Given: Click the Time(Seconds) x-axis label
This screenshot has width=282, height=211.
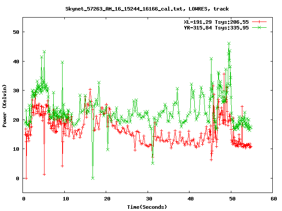Looking at the screenshot, I should [147, 207].
